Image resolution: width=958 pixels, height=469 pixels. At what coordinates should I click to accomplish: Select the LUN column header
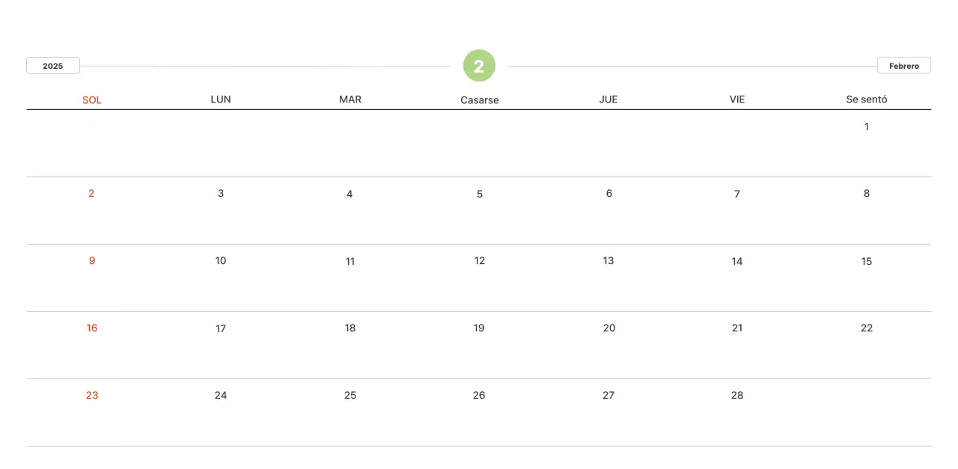click(x=221, y=99)
